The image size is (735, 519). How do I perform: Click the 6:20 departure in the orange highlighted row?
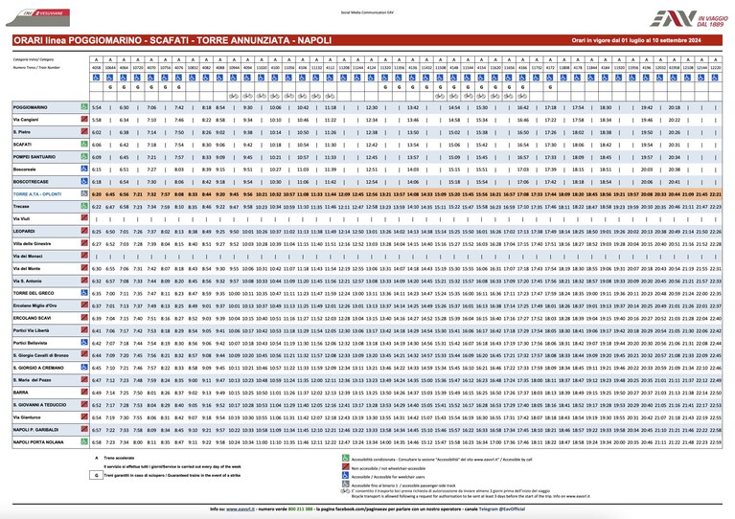pos(97,194)
